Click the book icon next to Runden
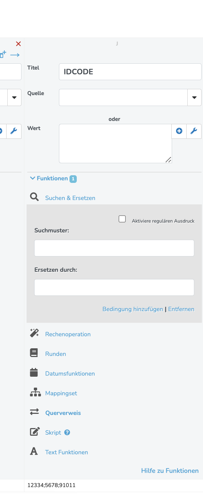This screenshot has width=203, height=494. click(x=34, y=353)
